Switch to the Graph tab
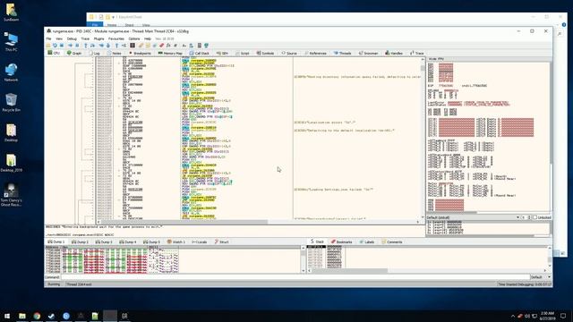The width and height of the screenshot is (573, 322). (74, 54)
